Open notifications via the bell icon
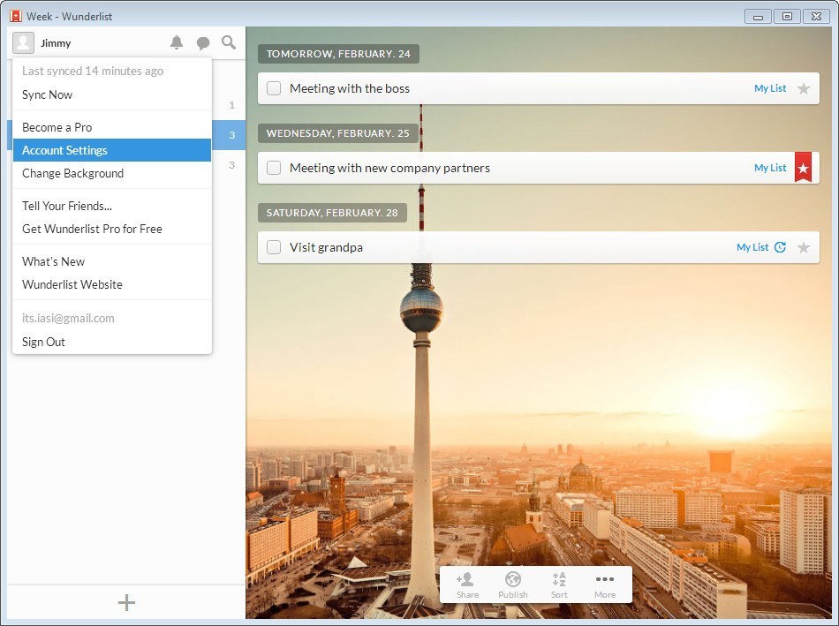This screenshot has width=839, height=626. coord(176,41)
